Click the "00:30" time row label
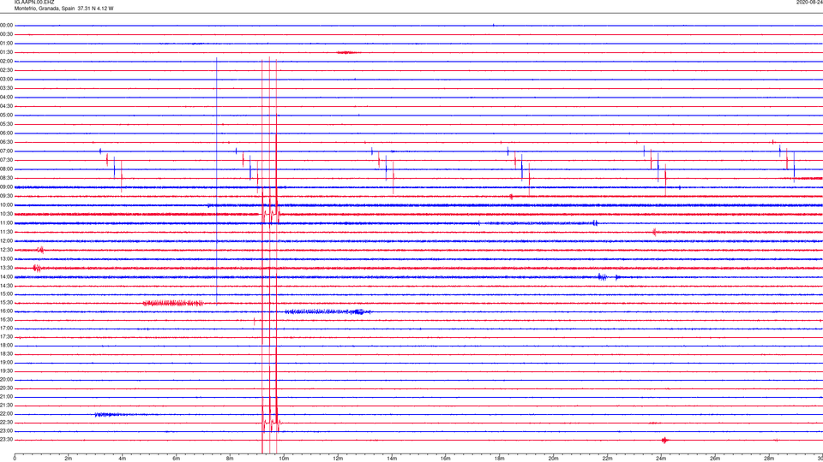Screen dimensions: 823x462 pos(7,34)
